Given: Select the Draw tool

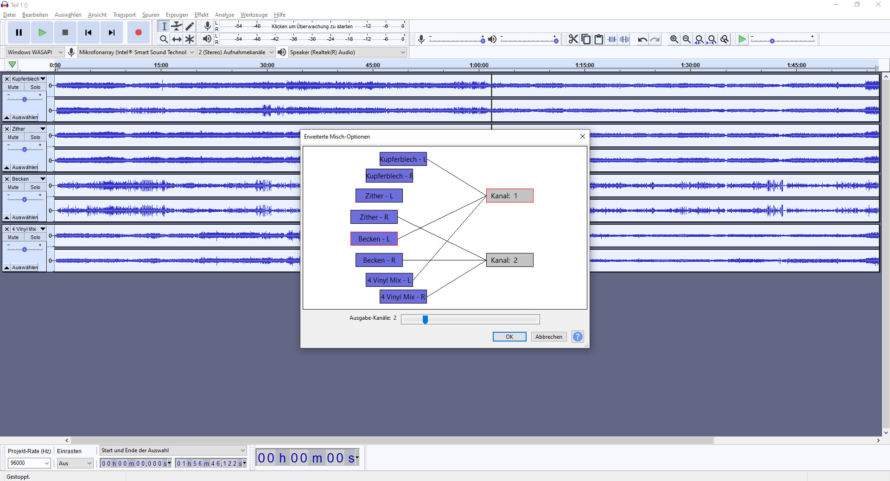Looking at the screenshot, I should pos(190,26).
